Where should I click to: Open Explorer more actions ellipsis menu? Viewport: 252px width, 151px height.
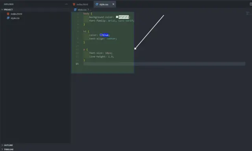click(x=66, y=4)
